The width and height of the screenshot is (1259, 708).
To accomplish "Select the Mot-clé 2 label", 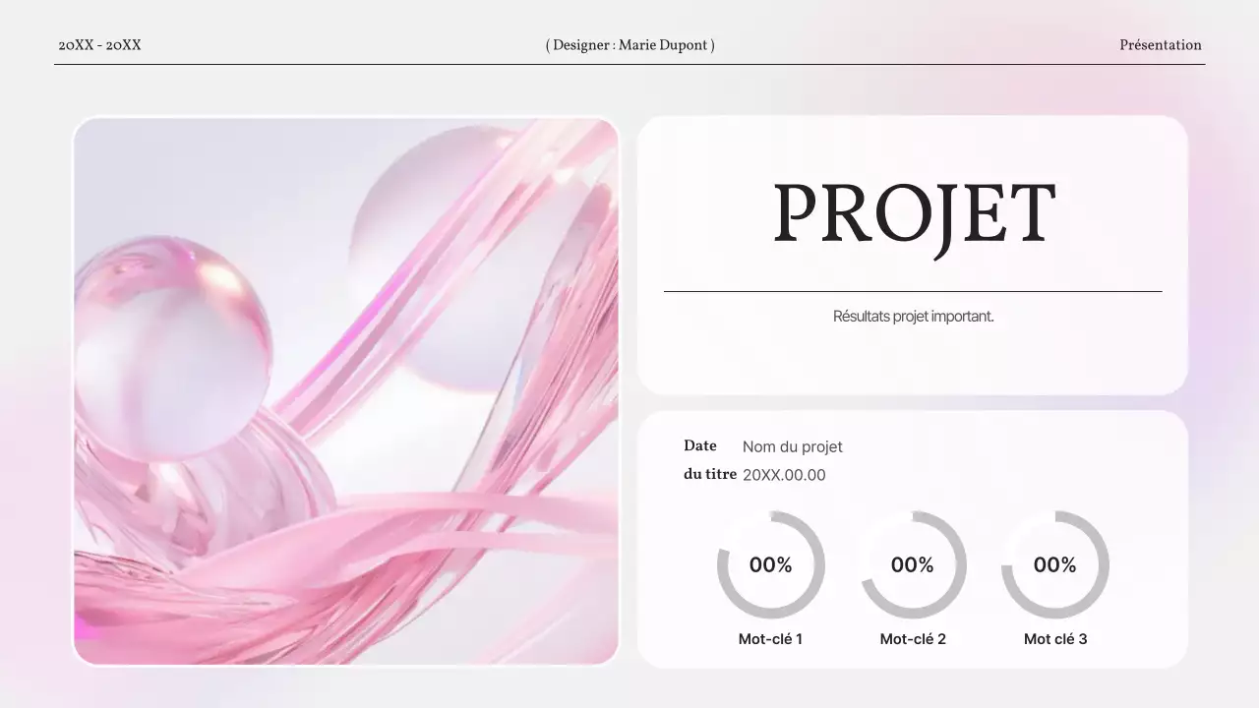I will [x=913, y=638].
